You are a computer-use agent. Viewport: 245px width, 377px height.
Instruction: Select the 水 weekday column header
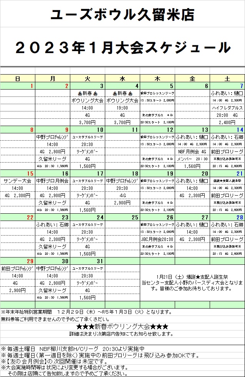(122, 79)
